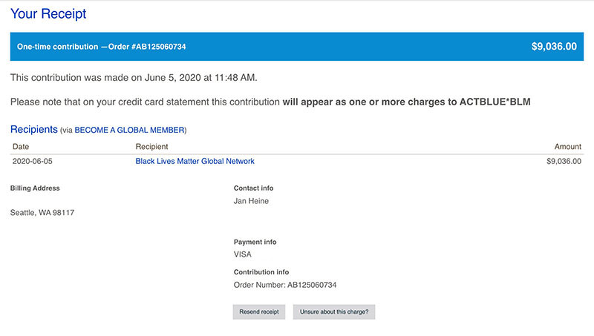Click the 'Order Number: AB125060734' text
Viewport: 594px width, 336px height.
tap(285, 285)
